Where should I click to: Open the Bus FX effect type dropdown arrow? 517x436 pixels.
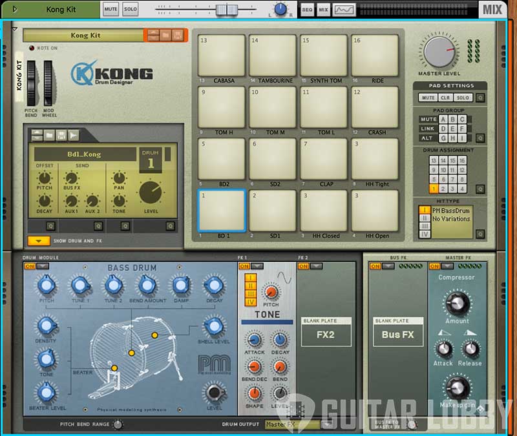pos(388,266)
